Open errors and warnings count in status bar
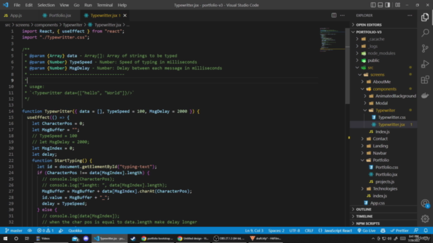The width and height of the screenshot is (433, 243). tap(45, 231)
